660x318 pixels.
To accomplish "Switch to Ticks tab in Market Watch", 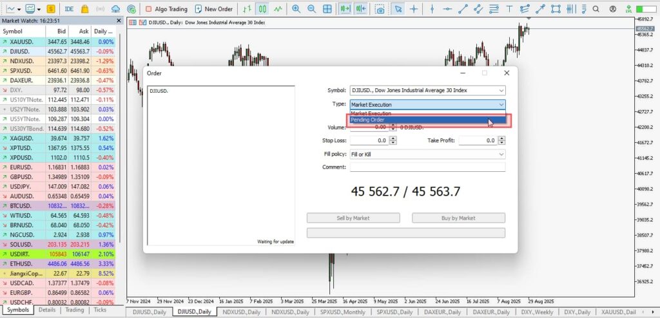I will click(x=100, y=310).
